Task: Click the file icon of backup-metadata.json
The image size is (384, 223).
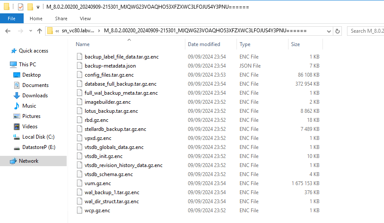Action: (x=80, y=66)
